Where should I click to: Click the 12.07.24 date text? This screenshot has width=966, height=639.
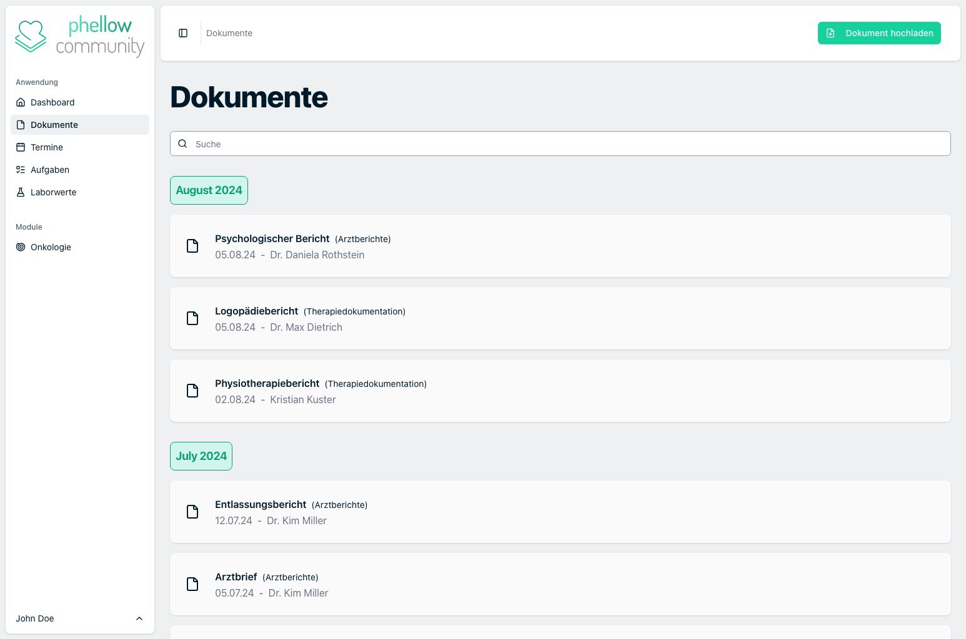tap(234, 520)
